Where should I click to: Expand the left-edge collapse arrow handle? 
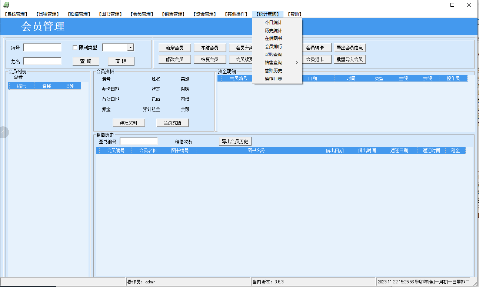pos(3,132)
